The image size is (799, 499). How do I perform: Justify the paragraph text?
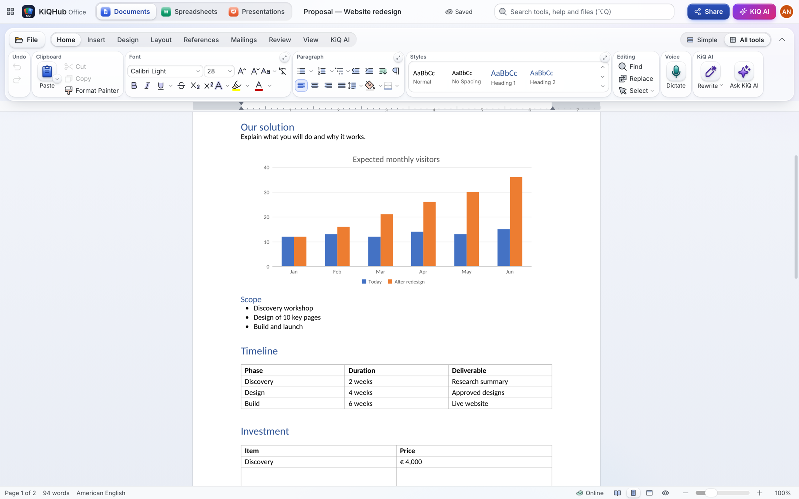point(342,86)
